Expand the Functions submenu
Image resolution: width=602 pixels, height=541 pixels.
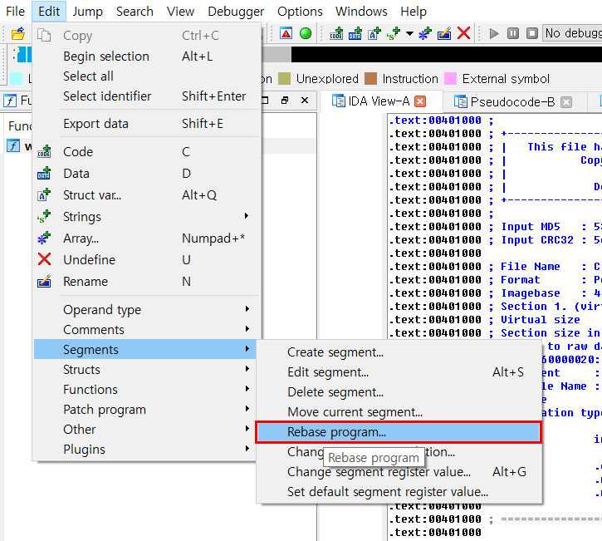click(x=147, y=390)
